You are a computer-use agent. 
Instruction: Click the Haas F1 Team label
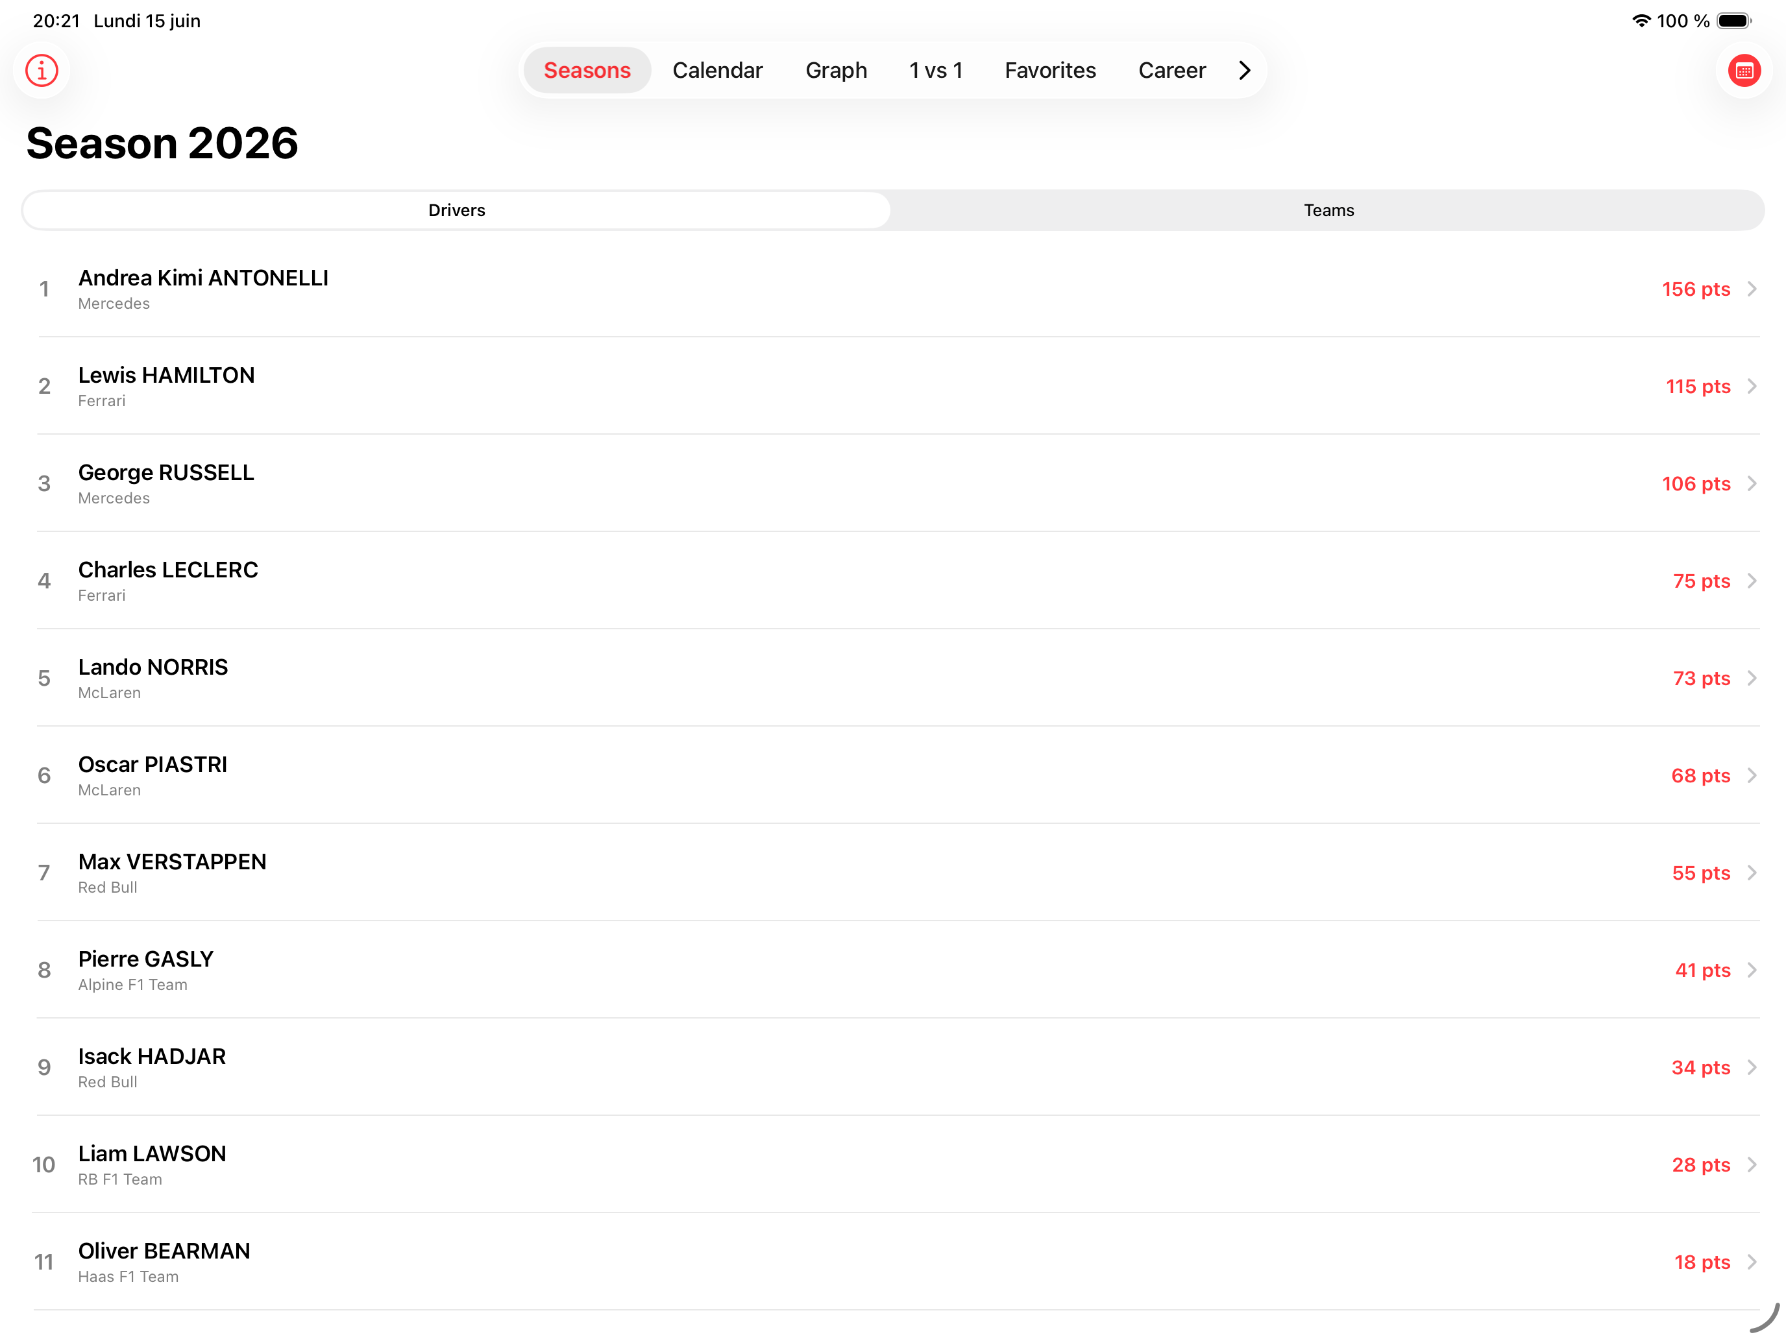click(128, 1276)
